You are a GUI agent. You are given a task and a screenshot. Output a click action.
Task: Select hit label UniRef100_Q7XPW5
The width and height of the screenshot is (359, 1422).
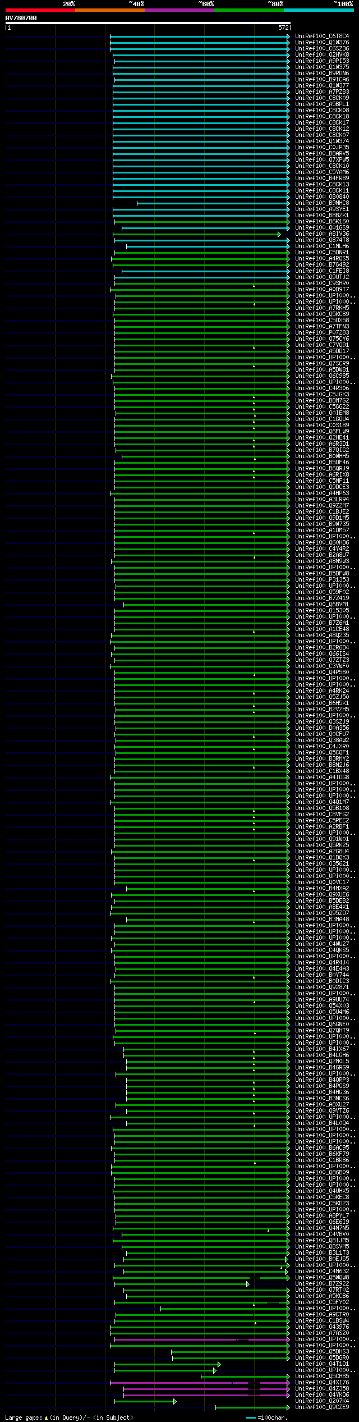point(322,160)
